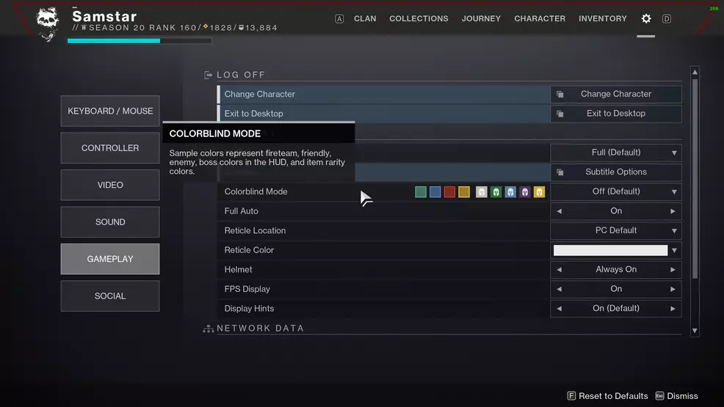
Task: Click the Network Data section icon
Action: click(x=209, y=329)
